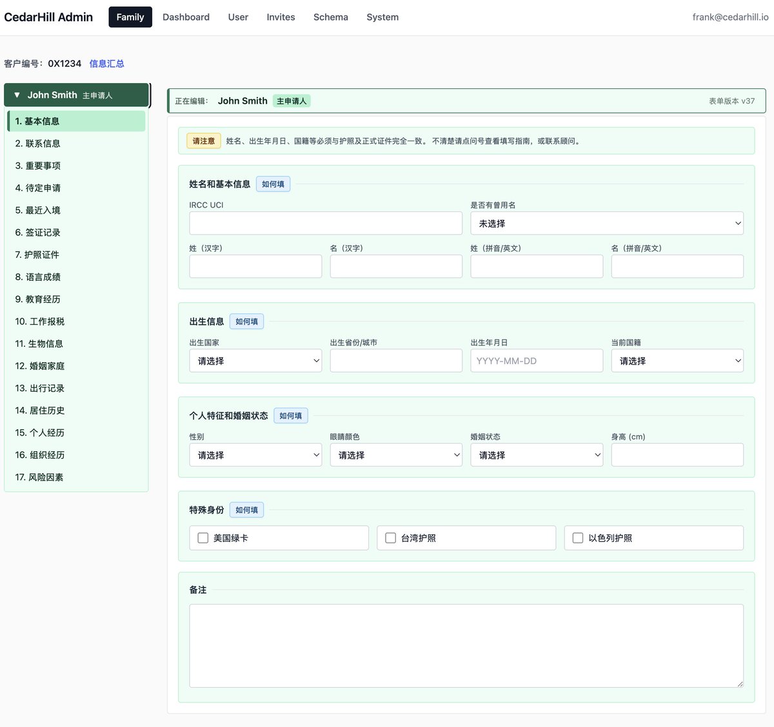
Task: Open the Dashboard tab
Action: pyautogui.click(x=186, y=17)
